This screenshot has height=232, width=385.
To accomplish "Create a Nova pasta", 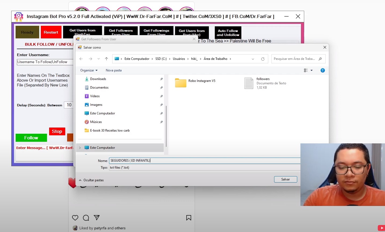I will tap(114, 70).
